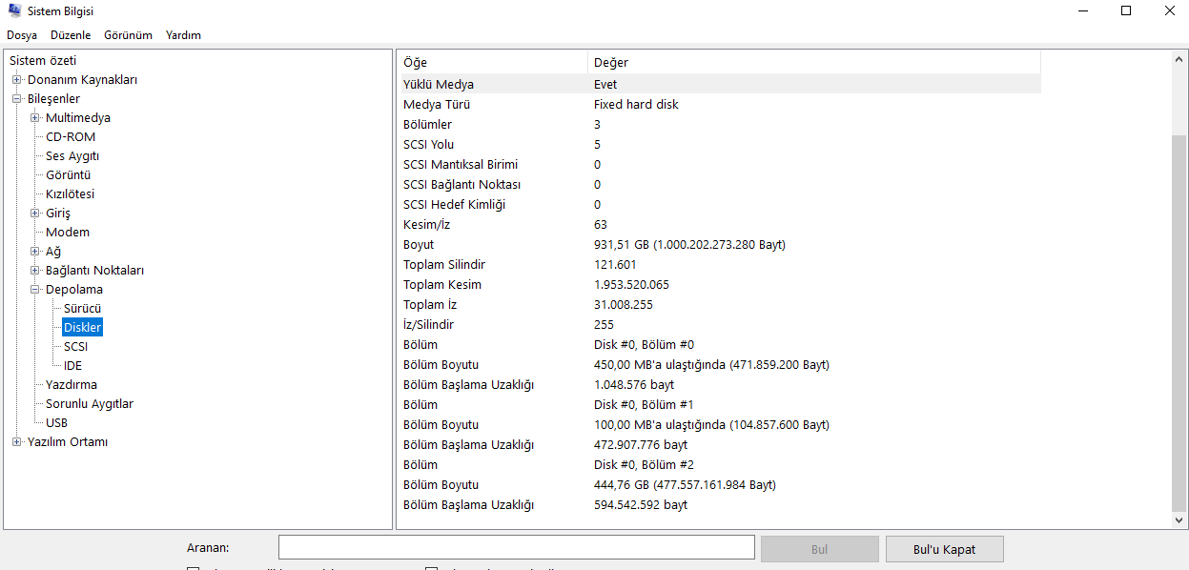
Task: Select Sistem özeti in the tree
Action: coord(43,61)
